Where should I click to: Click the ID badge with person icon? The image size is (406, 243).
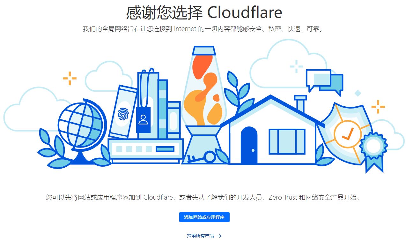[x=144, y=120]
